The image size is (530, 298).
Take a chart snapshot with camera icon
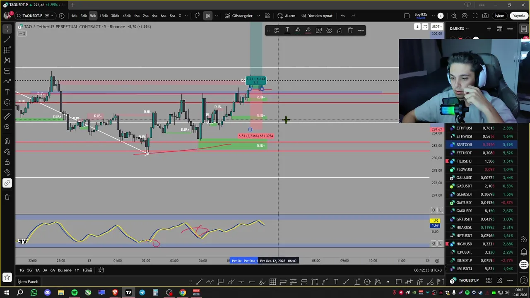click(x=485, y=16)
